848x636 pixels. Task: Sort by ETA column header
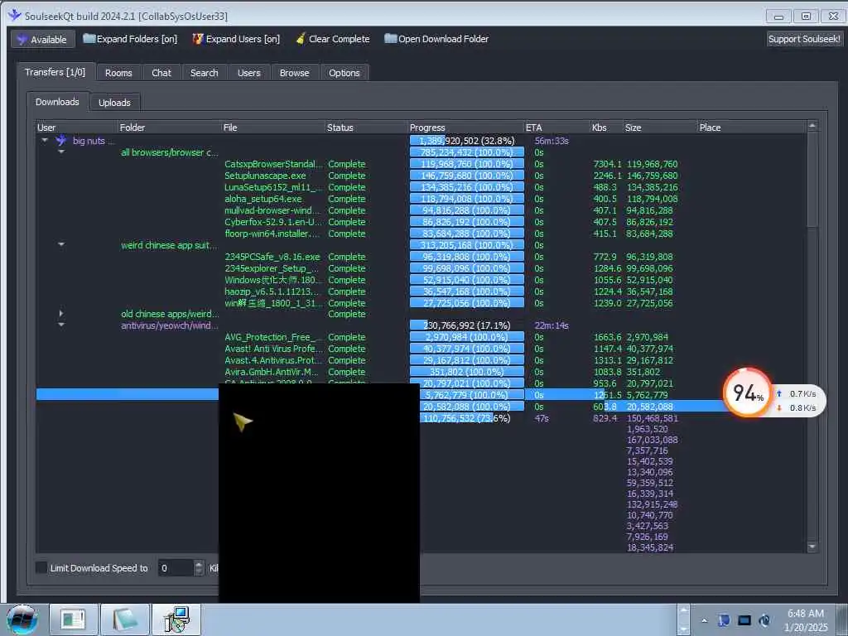pyautogui.click(x=557, y=128)
